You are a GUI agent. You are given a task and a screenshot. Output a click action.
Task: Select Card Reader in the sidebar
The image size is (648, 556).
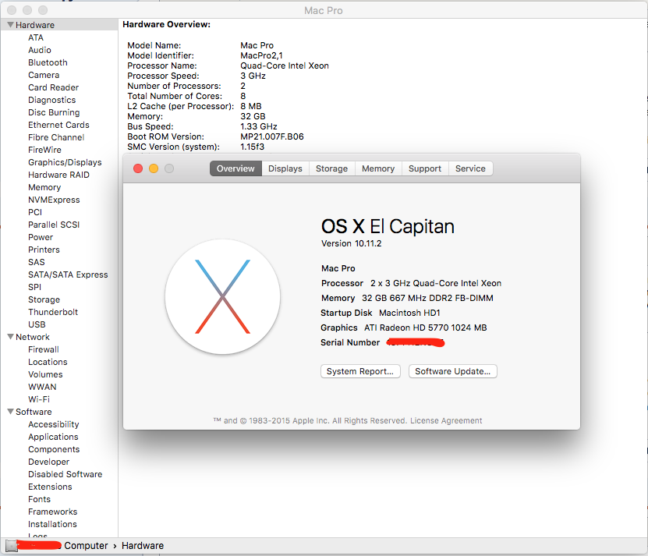pos(53,87)
